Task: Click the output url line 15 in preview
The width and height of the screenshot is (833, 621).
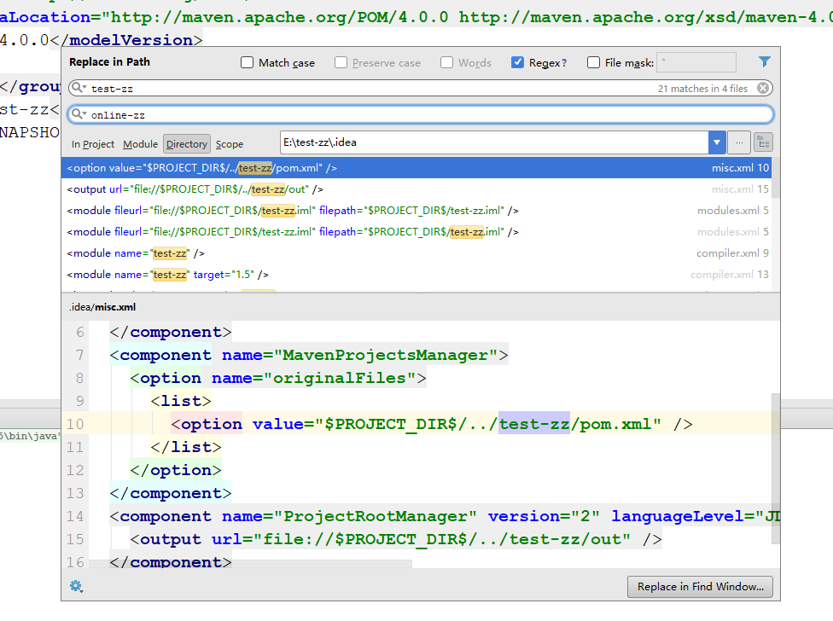Action: click(x=396, y=539)
